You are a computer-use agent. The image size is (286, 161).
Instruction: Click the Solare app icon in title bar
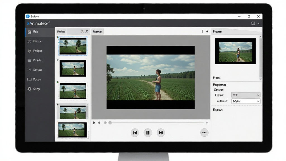point(28,16)
